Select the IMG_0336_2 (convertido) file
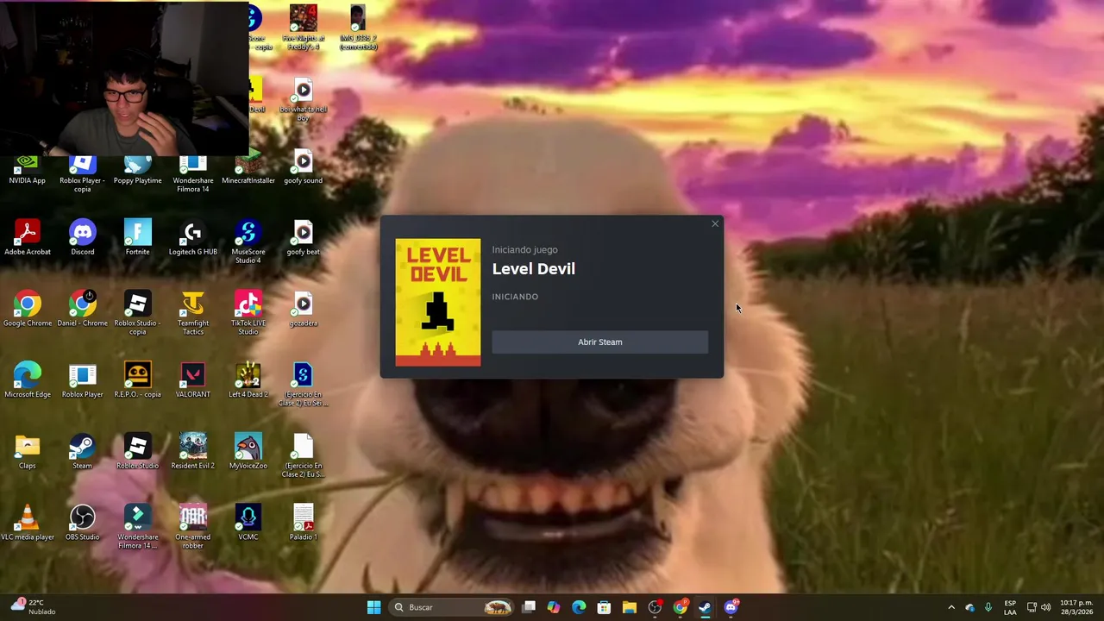The image size is (1104, 621). [358, 26]
